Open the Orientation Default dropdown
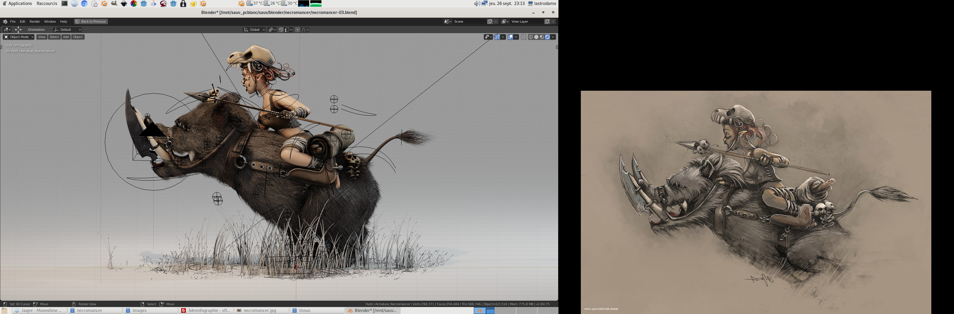The height and width of the screenshot is (314, 954). tap(67, 30)
